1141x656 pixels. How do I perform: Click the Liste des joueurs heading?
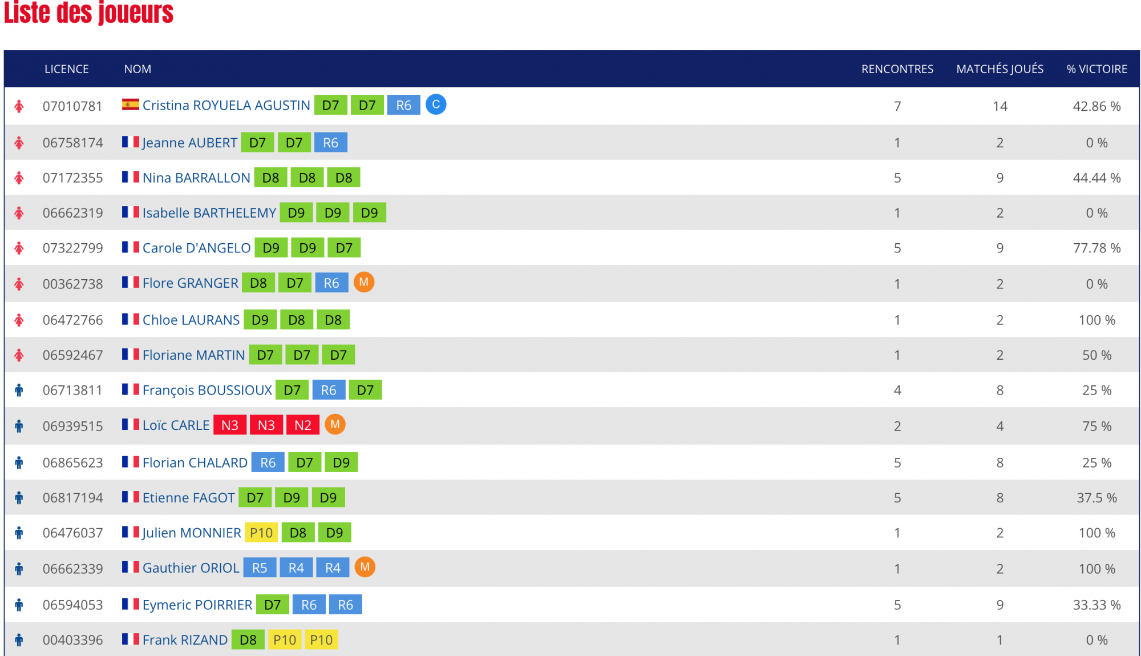coord(88,13)
